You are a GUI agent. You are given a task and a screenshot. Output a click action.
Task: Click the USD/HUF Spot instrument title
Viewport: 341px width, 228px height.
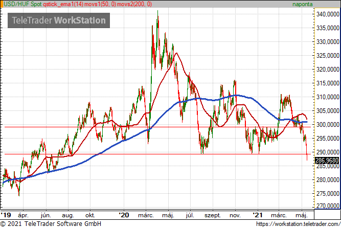[x=23, y=4]
